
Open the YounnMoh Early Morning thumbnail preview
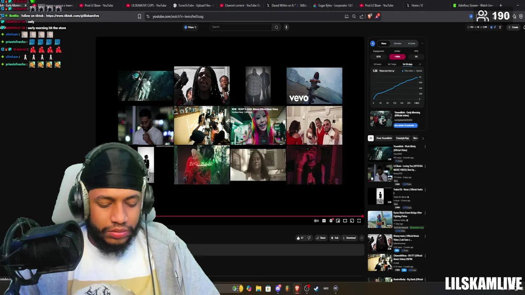click(381, 119)
